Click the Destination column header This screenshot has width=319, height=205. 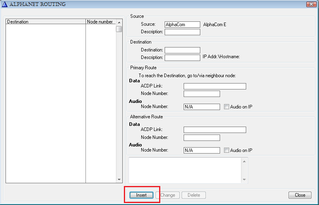click(46, 22)
